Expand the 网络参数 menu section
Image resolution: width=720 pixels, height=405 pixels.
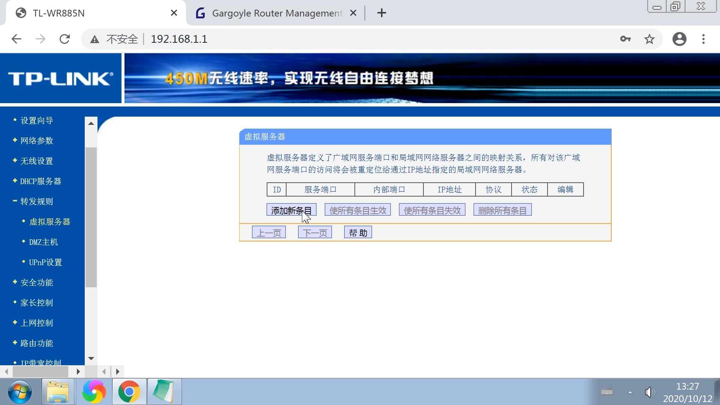(x=36, y=141)
